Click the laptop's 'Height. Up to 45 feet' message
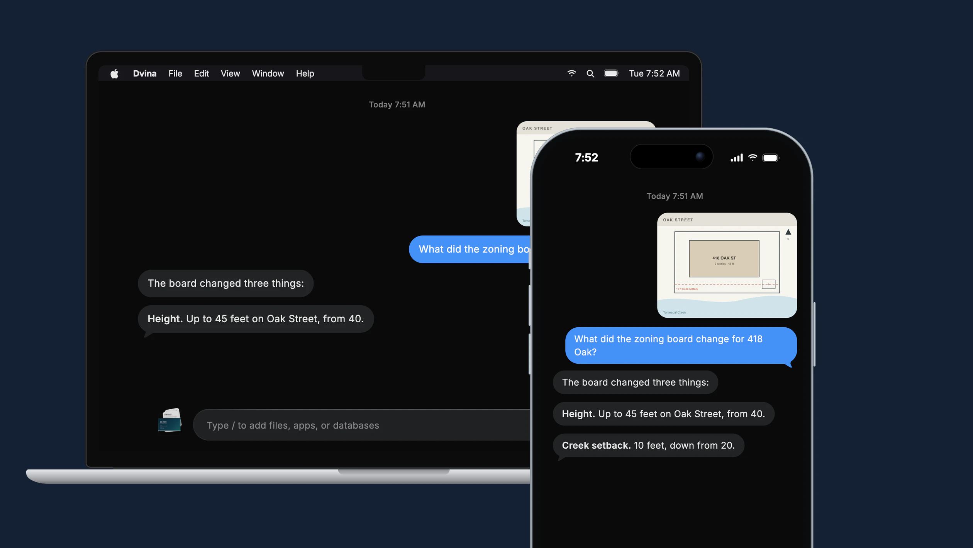This screenshot has height=548, width=973. [256, 319]
